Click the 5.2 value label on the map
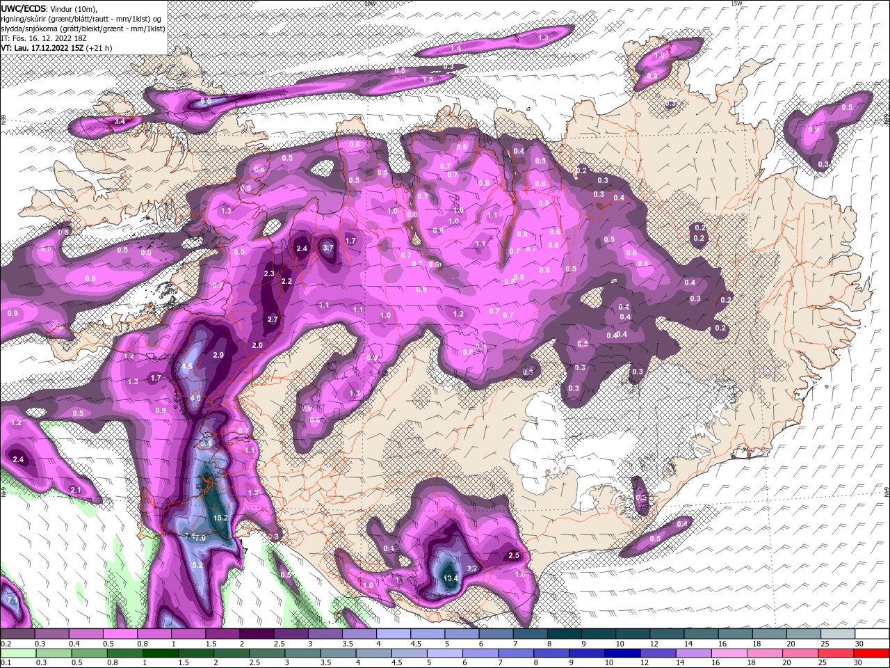 tap(197, 565)
